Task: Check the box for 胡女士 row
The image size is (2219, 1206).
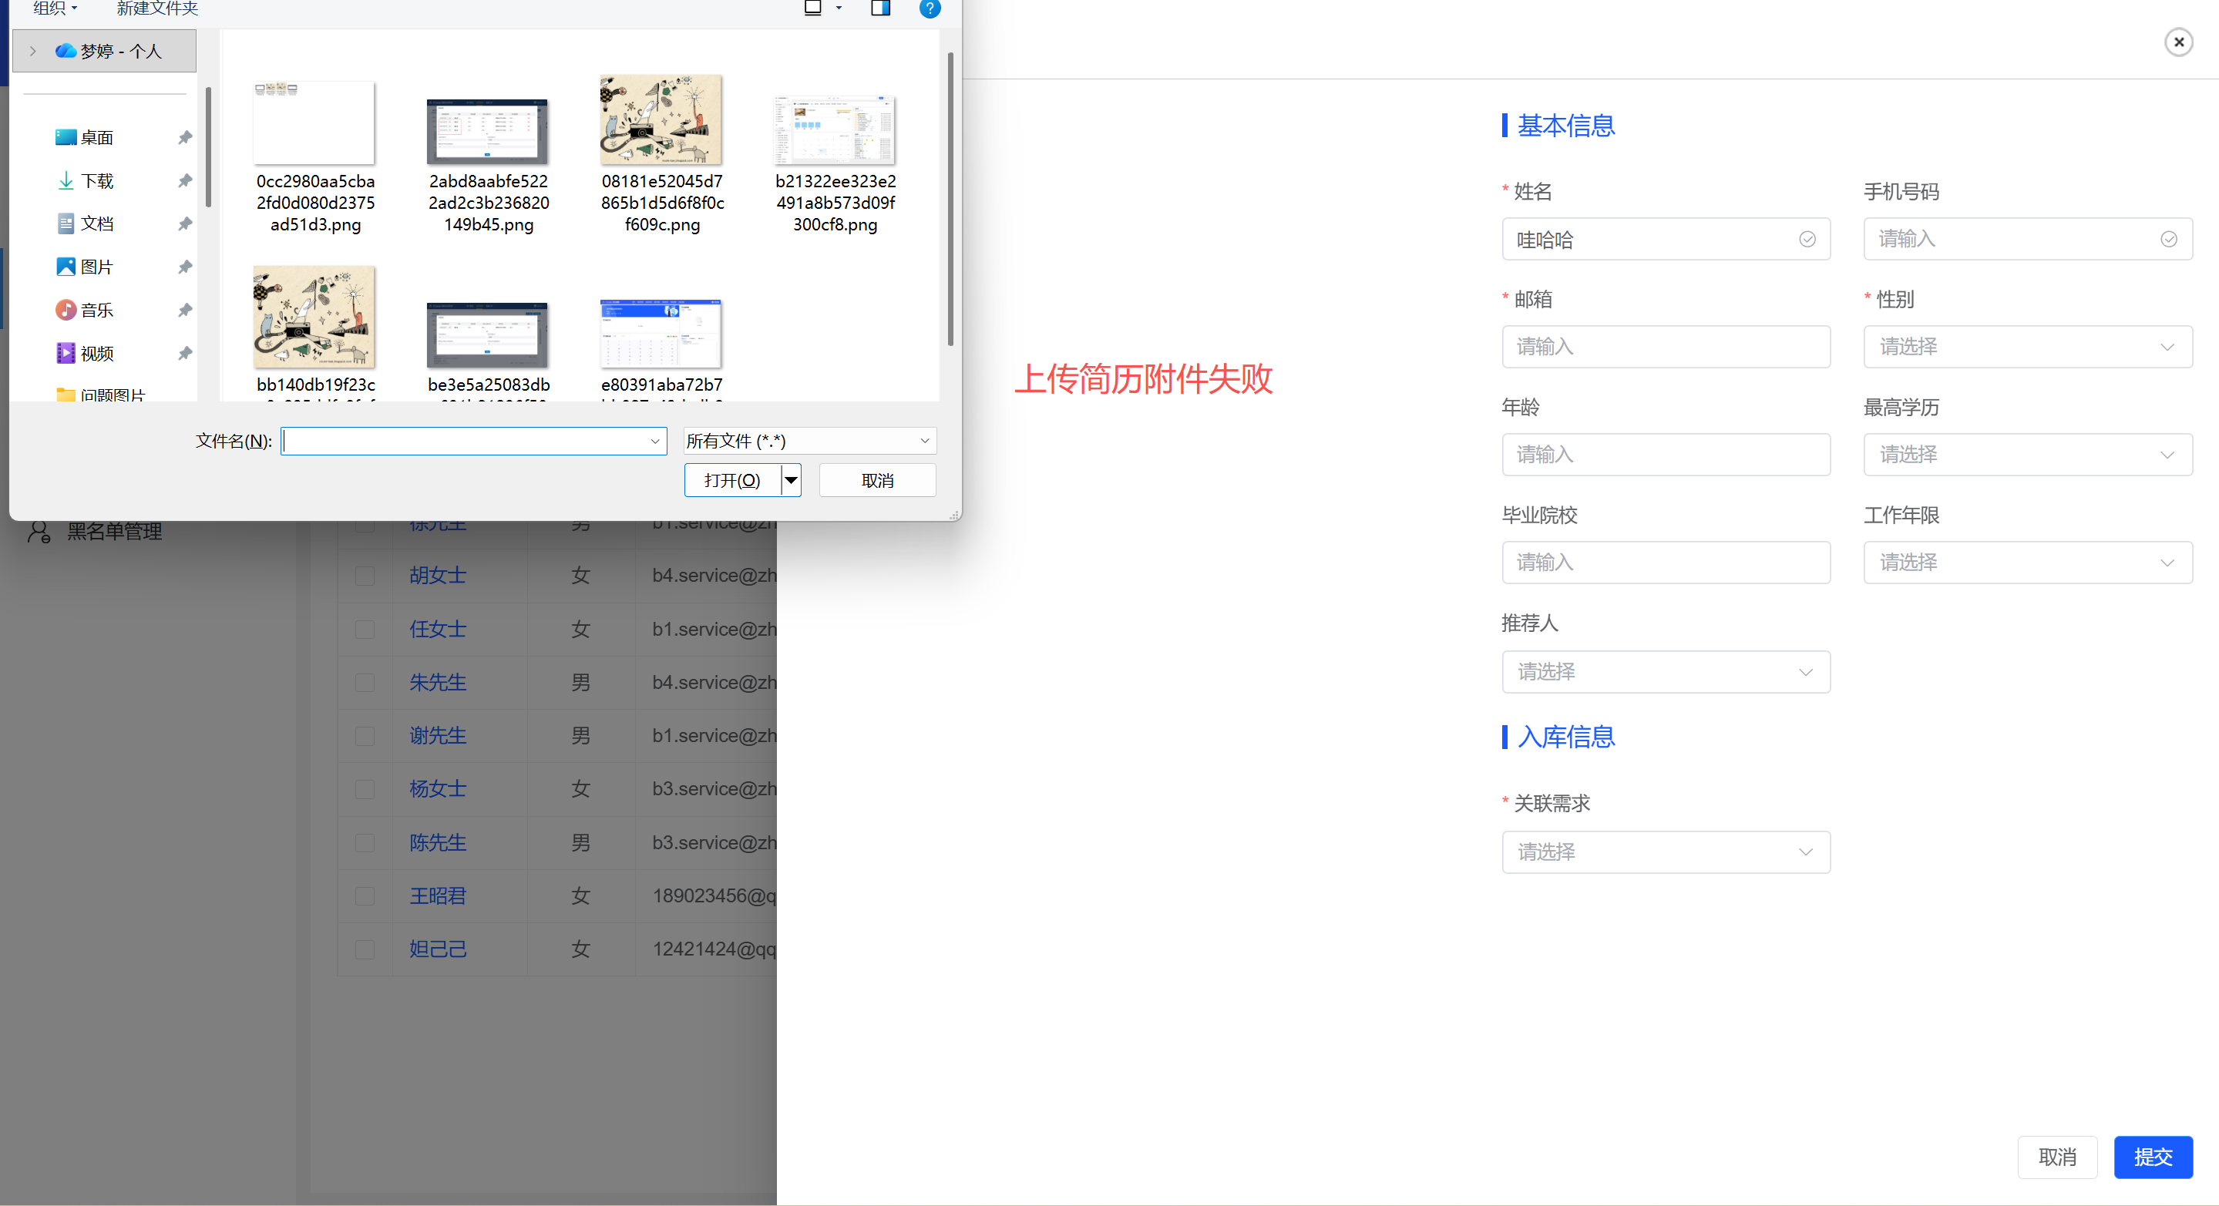Action: 365,576
